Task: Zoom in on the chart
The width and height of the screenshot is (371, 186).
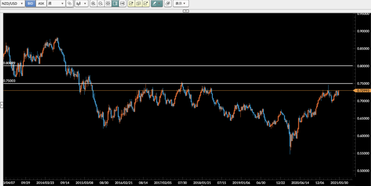Action: (93, 4)
